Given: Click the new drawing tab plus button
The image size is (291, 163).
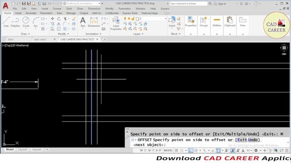Looking at the screenshot, I should (105, 39).
